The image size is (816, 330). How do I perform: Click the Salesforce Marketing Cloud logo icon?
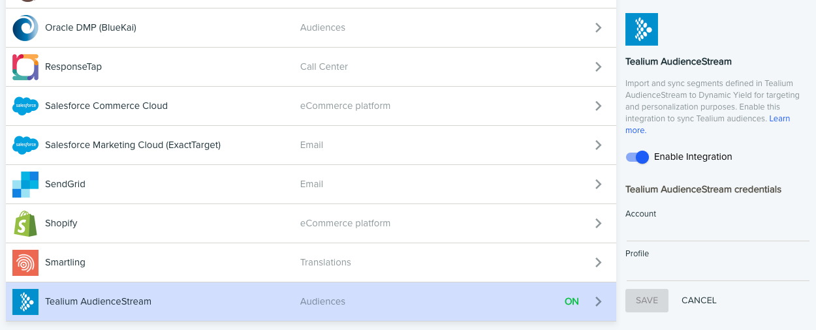(25, 145)
